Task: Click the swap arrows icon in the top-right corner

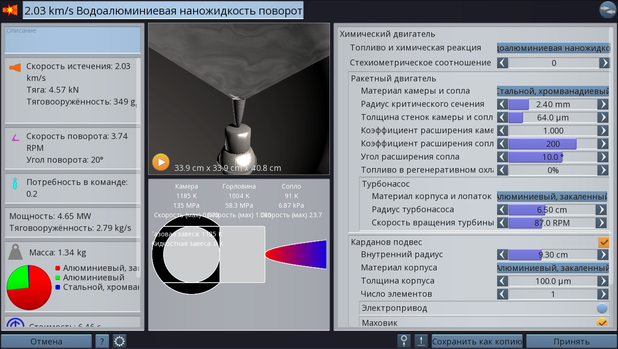Action: (608, 10)
